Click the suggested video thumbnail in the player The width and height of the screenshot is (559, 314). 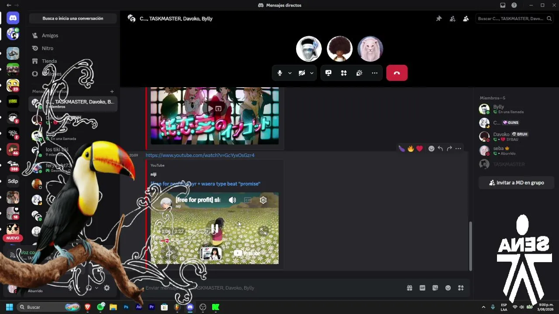point(211,253)
